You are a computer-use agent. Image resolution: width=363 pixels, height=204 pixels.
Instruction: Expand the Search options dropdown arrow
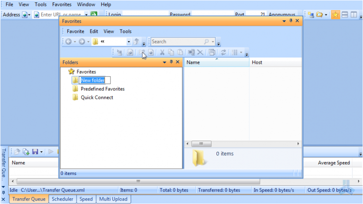213,42
